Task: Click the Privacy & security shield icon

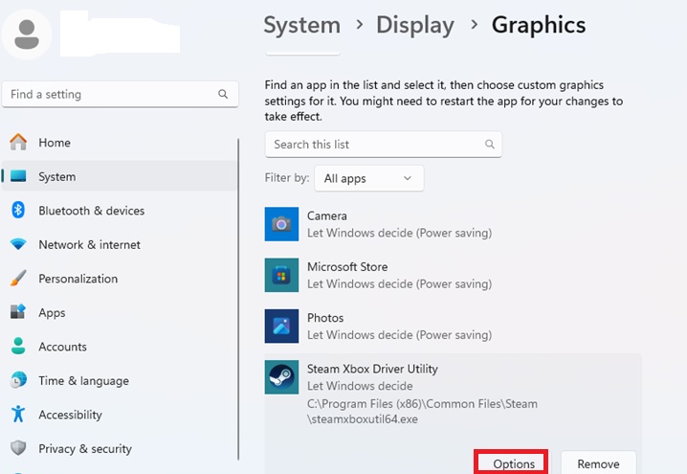Action: pyautogui.click(x=18, y=448)
